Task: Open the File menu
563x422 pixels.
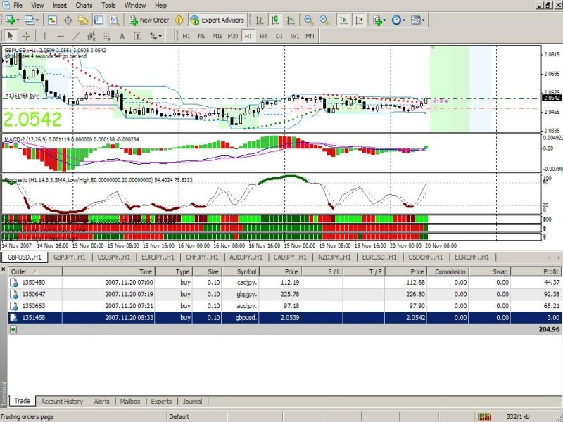Action: coord(18,6)
